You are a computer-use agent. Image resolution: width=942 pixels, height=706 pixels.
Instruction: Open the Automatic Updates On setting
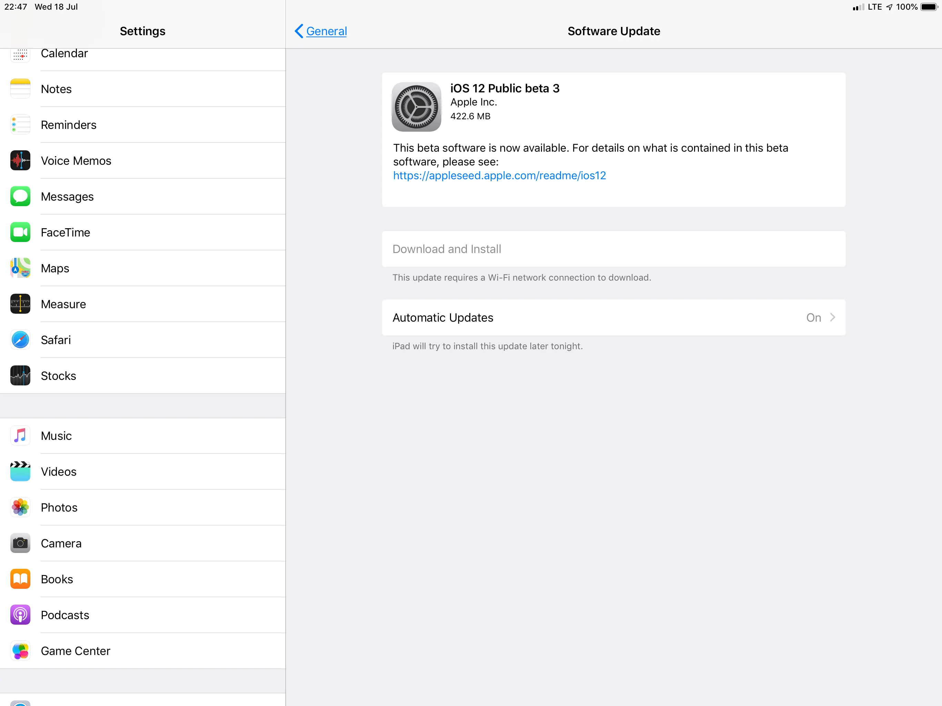point(813,317)
